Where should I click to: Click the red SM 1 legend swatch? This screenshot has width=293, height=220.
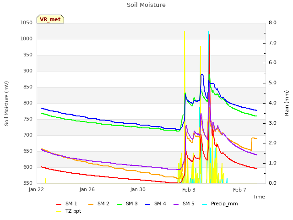click(x=59, y=204)
